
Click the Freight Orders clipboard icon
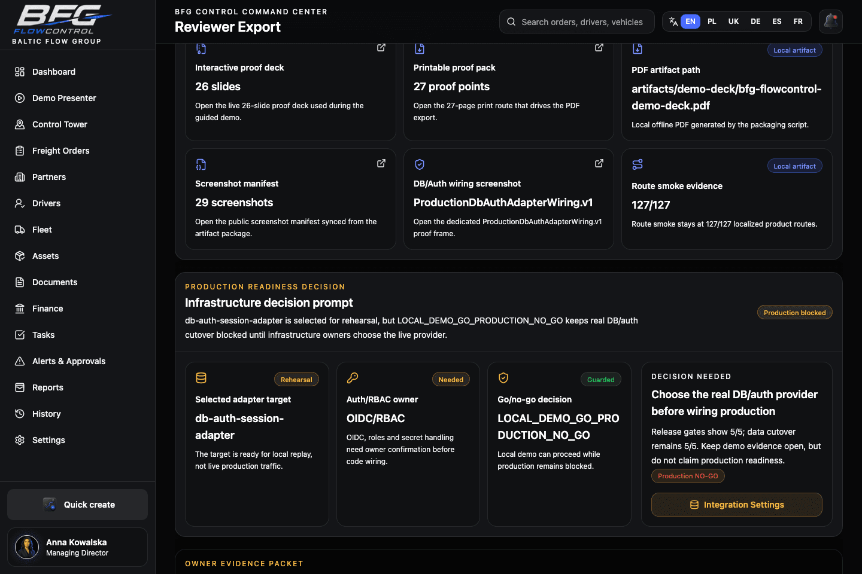tap(20, 151)
